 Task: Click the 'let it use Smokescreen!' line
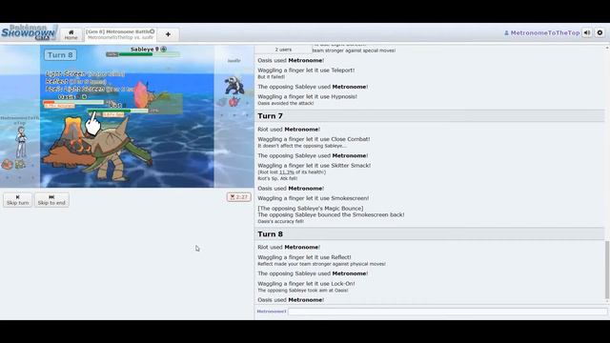point(314,198)
